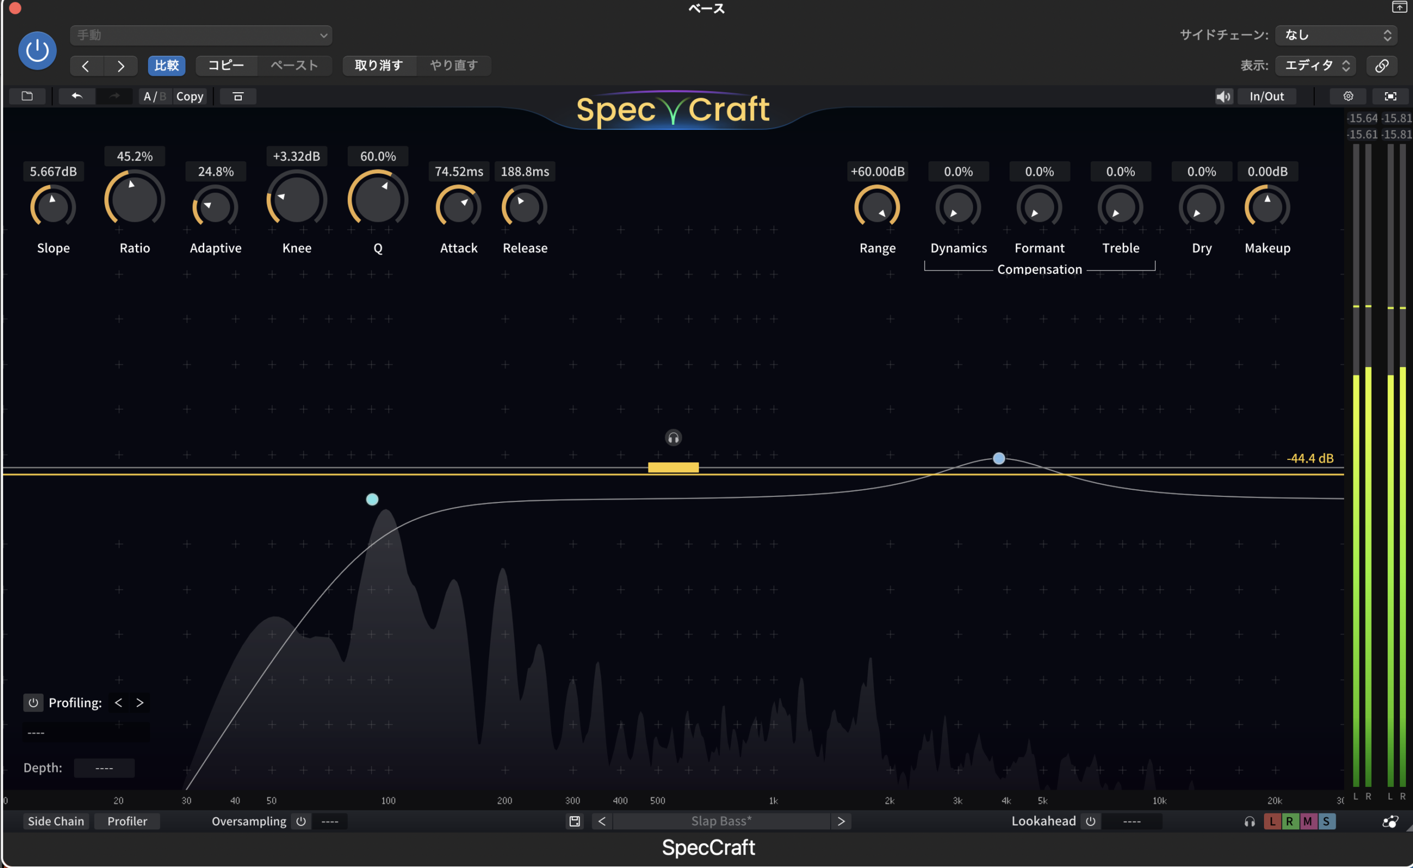Click the plugin redo arrow icon
The width and height of the screenshot is (1413, 868).
115,96
